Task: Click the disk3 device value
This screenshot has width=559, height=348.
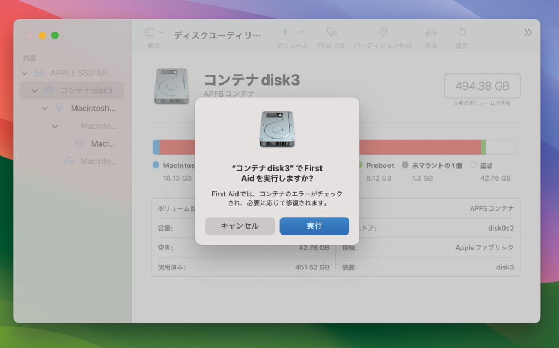Action: (x=505, y=267)
